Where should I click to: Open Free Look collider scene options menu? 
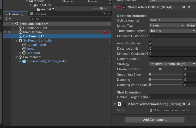(x=108, y=24)
